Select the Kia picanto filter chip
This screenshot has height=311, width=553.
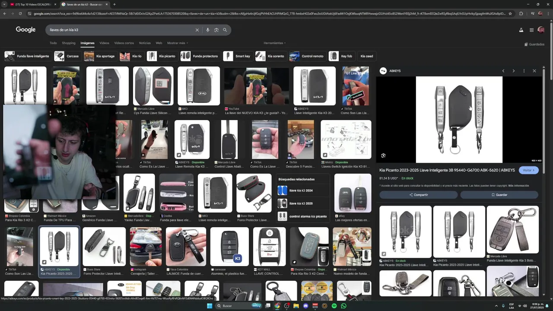click(x=162, y=56)
